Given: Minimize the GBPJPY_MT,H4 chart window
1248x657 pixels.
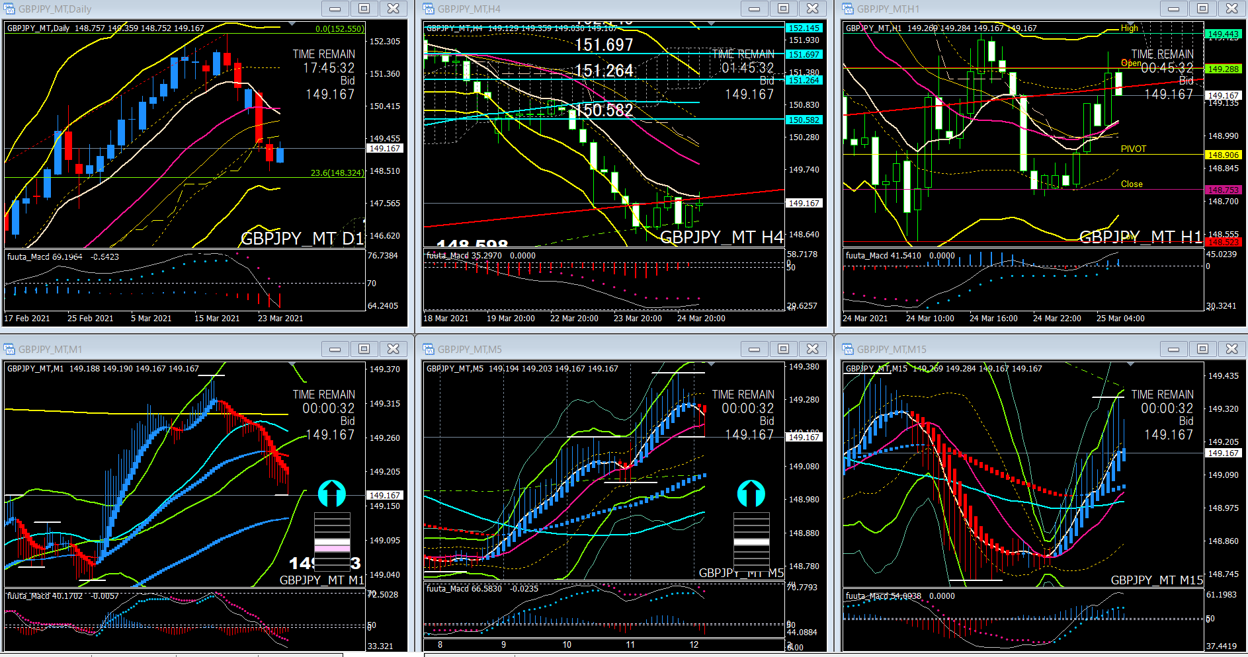Looking at the screenshot, I should pyautogui.click(x=754, y=9).
